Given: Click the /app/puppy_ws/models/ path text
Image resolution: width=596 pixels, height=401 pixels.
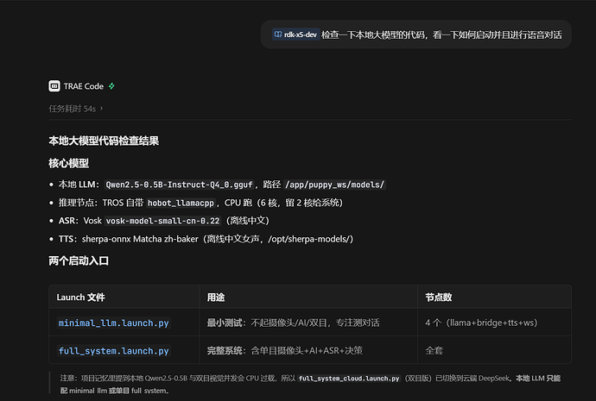Looking at the screenshot, I should tap(335, 185).
